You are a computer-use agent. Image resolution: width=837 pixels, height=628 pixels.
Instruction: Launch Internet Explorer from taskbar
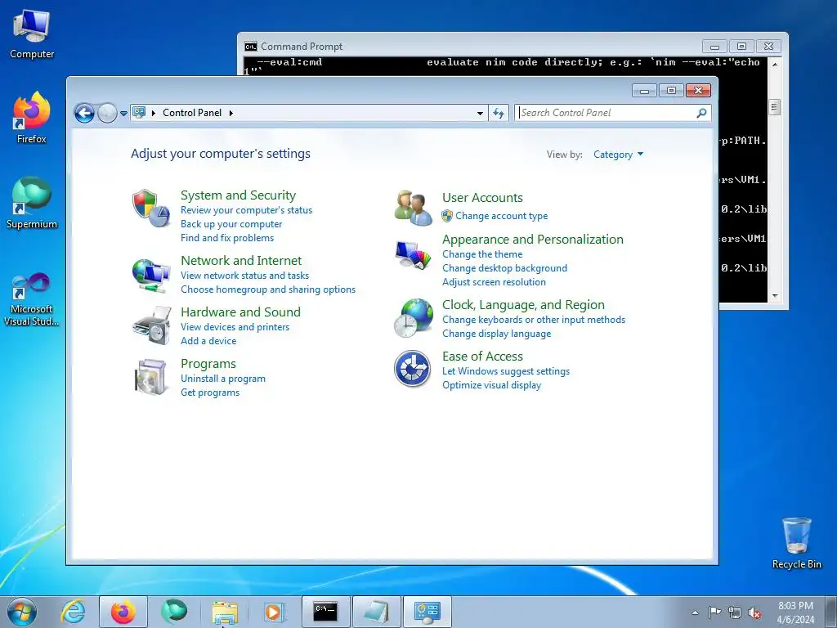[x=73, y=612]
